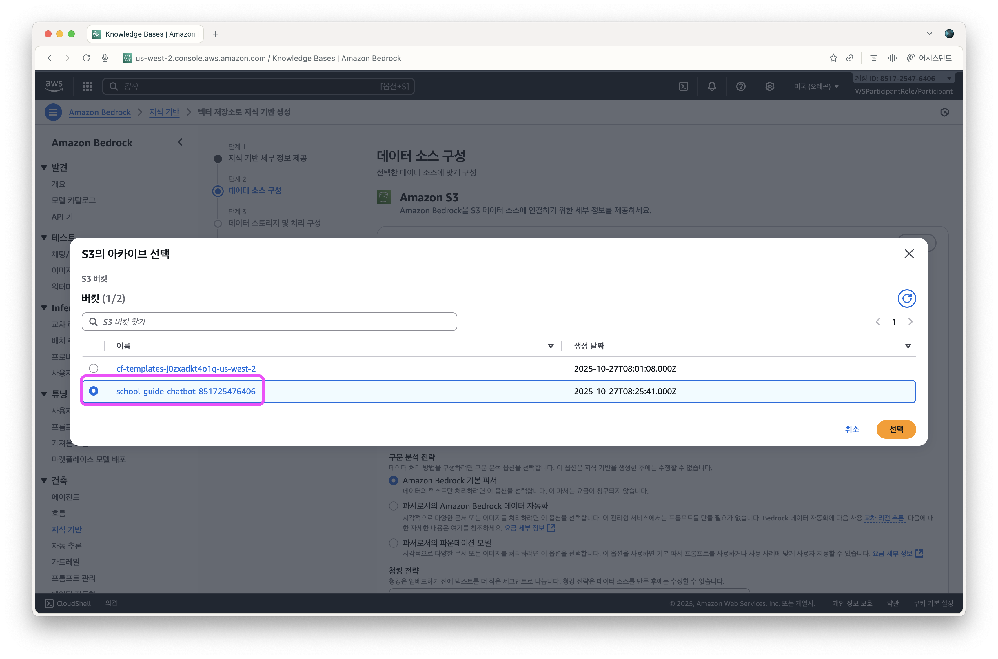Select the cf-templates-j0zxadkt4o1q-us-west-2 radio button
Screen dimensions: 998x659
pos(94,369)
